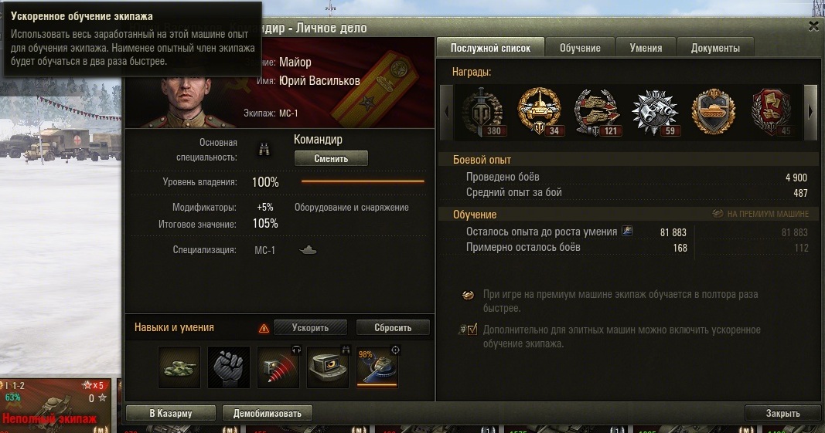825x433 pixels.
Task: Select the I-2 tank in the carousel
Action: click(56, 405)
